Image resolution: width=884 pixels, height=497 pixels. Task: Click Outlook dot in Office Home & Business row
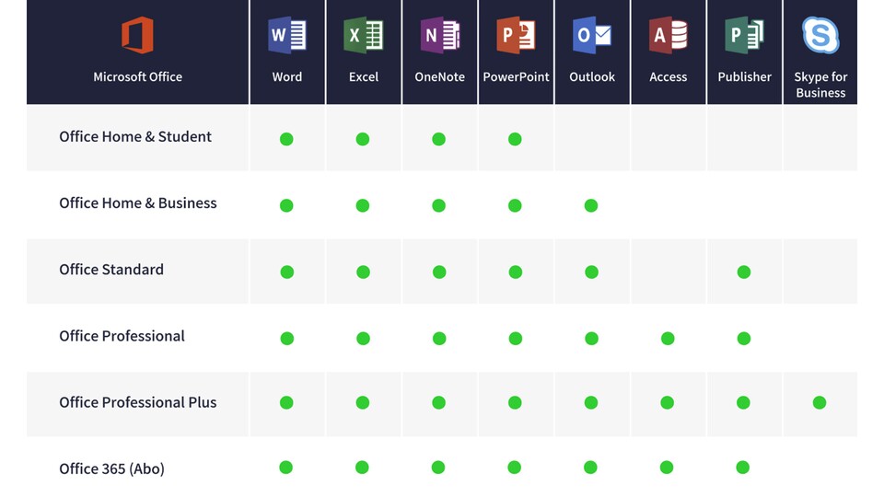pyautogui.click(x=591, y=205)
